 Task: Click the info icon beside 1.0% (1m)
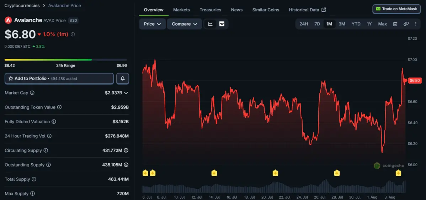pyautogui.click(x=73, y=35)
